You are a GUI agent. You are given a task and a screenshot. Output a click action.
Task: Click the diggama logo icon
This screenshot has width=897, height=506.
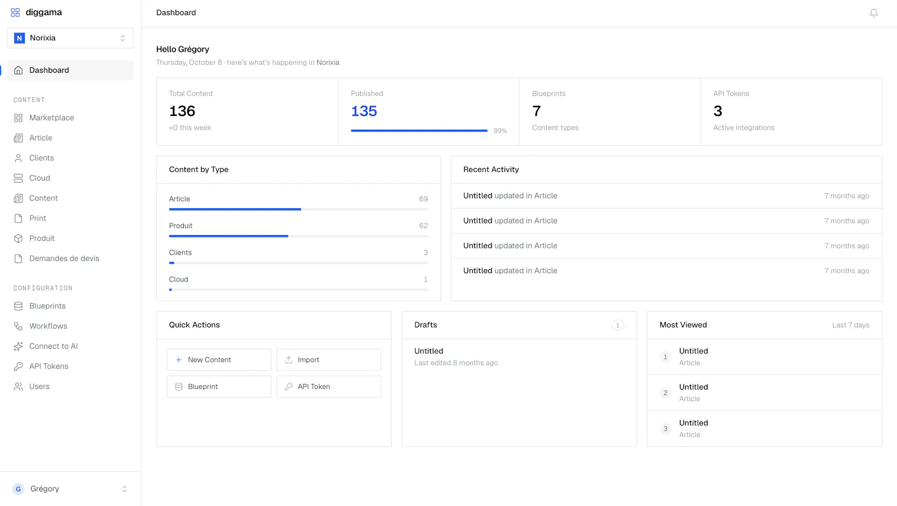click(15, 12)
